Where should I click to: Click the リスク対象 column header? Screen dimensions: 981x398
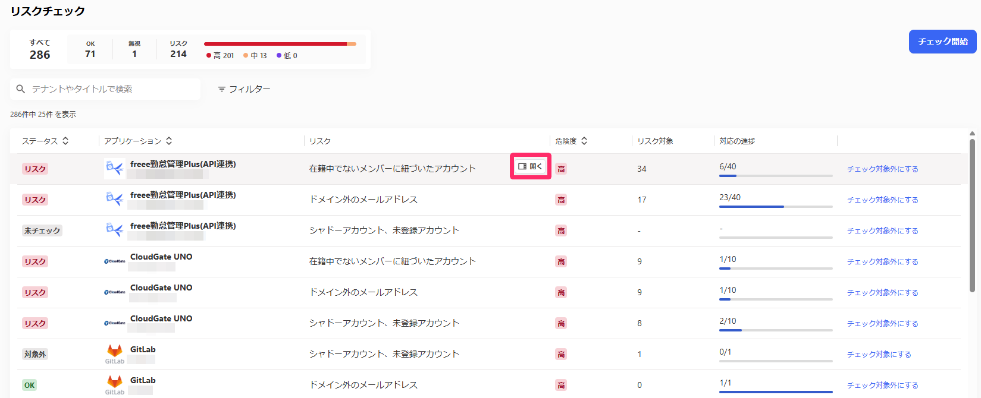pyautogui.click(x=656, y=141)
